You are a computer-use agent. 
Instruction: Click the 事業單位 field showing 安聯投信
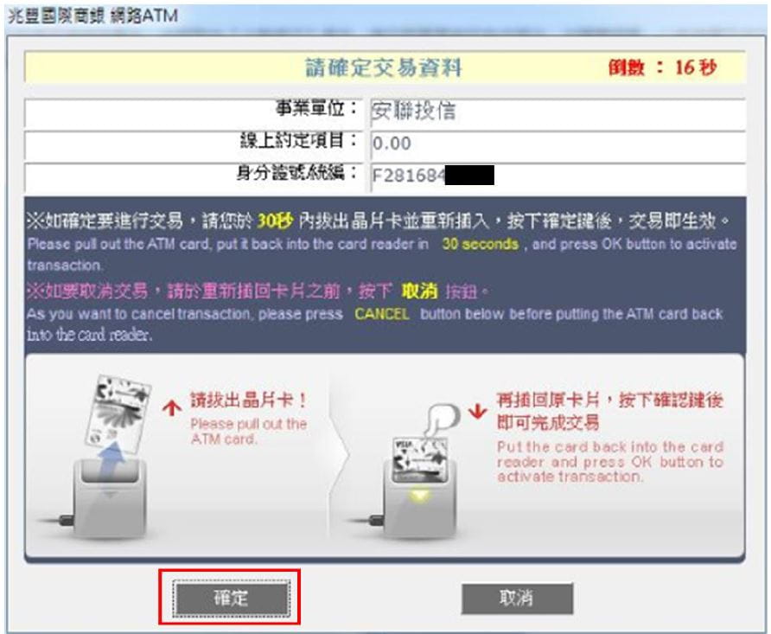pyautogui.click(x=558, y=112)
